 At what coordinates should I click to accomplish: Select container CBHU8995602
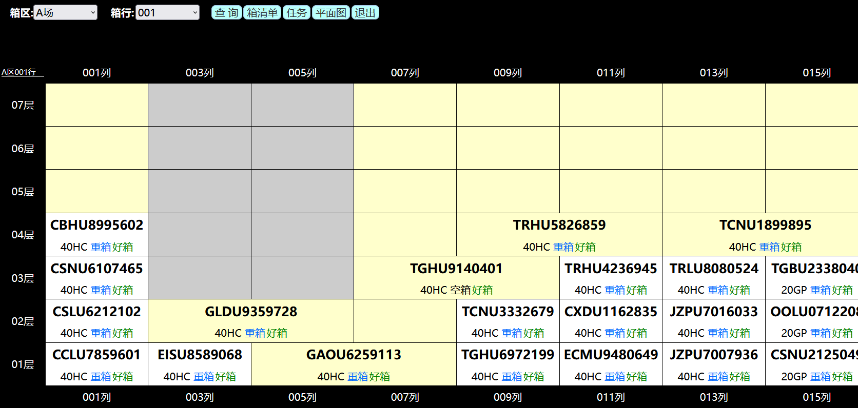coord(97,225)
